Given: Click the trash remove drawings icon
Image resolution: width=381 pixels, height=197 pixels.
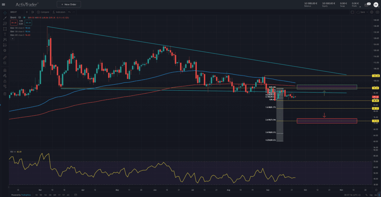Looking at the screenshot, I should [4, 94].
